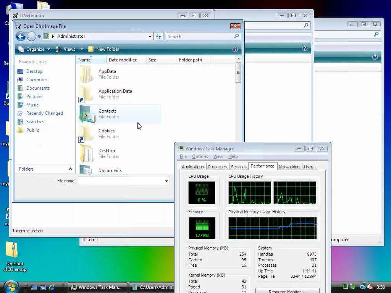Viewport: 391px width, 293px height.
Task: Select the Cookies shortcut folder
Action: tap(120, 134)
